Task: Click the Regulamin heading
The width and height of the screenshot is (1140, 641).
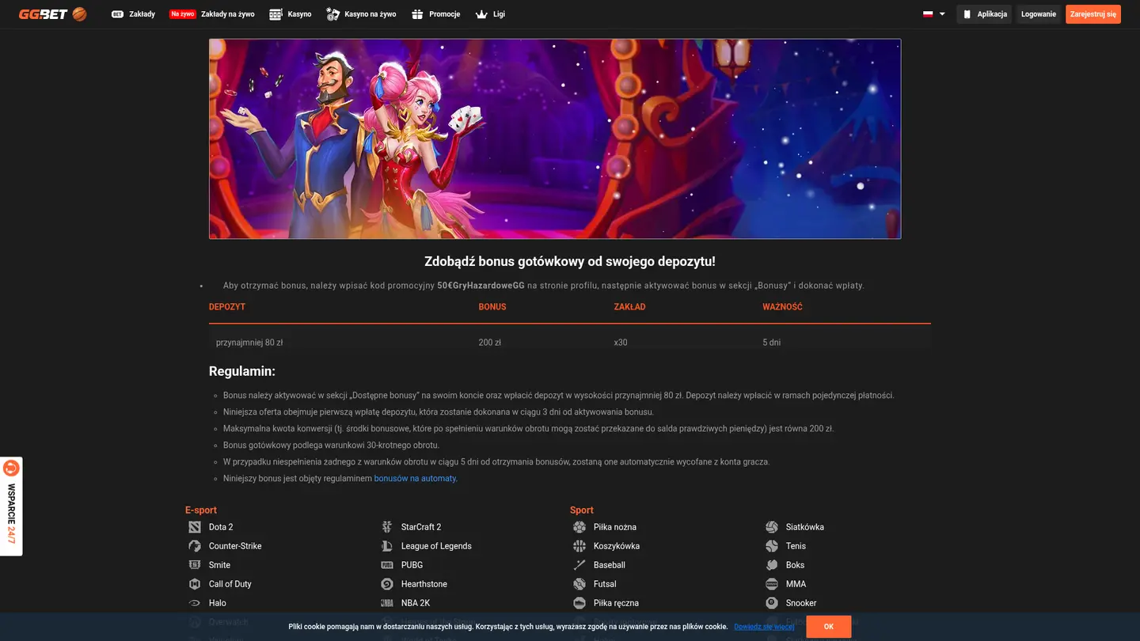Action: (x=242, y=371)
